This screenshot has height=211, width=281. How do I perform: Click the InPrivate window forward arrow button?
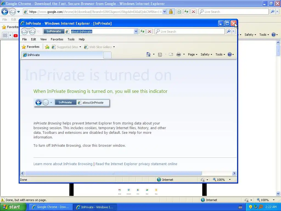[32, 31]
